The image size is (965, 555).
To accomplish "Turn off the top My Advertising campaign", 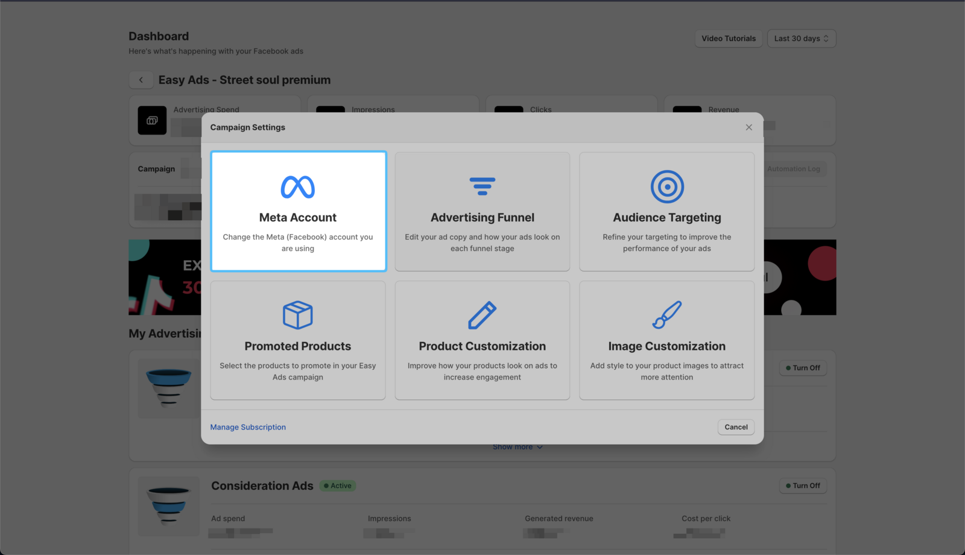I will (x=802, y=368).
